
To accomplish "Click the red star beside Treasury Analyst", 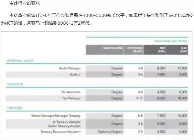I will click(54, 122).
